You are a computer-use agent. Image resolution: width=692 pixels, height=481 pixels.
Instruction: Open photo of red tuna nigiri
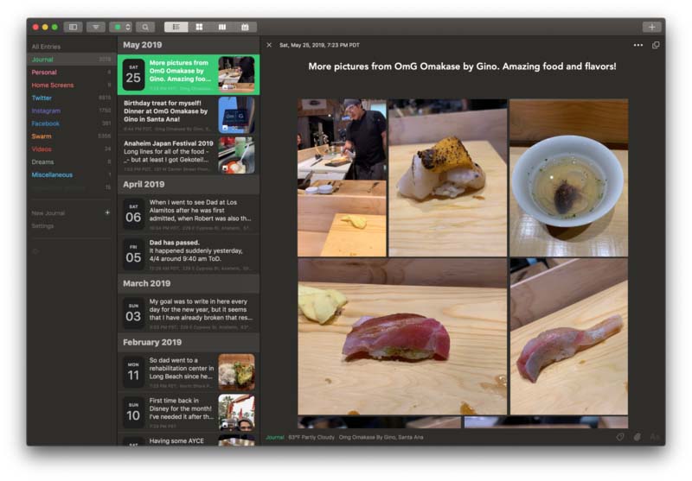[x=402, y=337]
